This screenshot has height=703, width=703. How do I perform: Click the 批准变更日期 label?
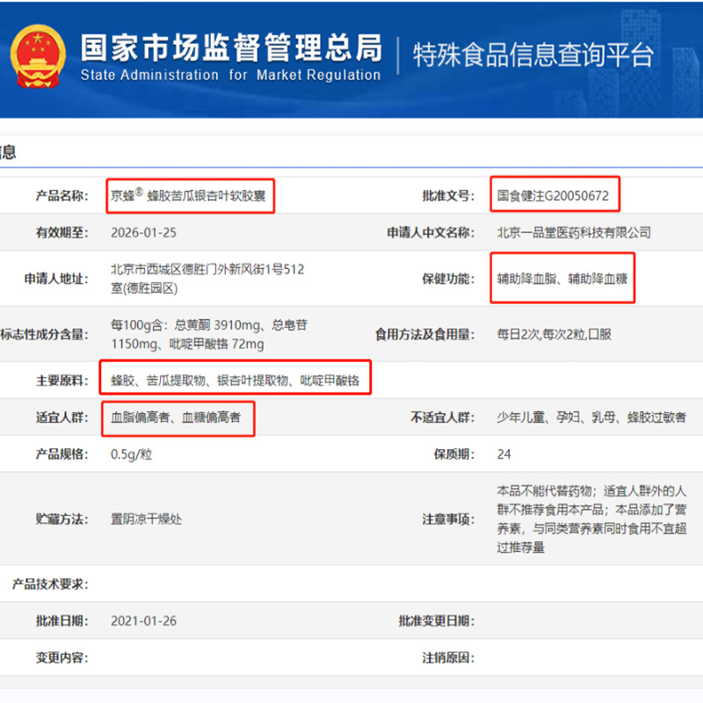point(437,620)
